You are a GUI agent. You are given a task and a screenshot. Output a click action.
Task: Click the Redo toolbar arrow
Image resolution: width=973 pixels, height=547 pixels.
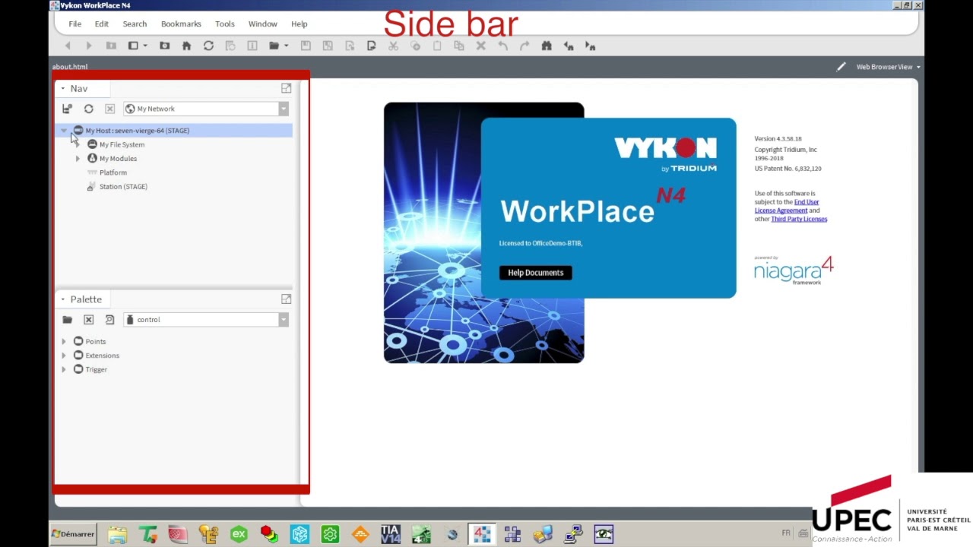tap(525, 46)
